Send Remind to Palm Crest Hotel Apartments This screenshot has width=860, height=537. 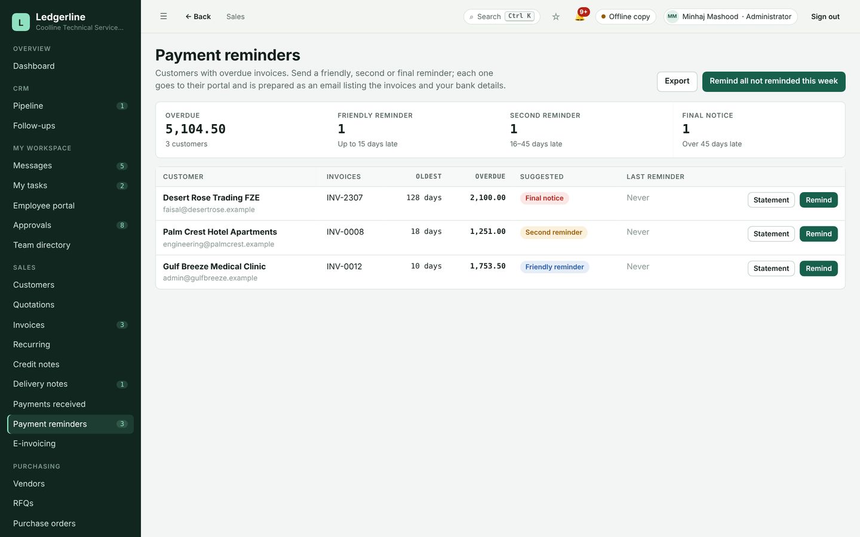pyautogui.click(x=818, y=234)
